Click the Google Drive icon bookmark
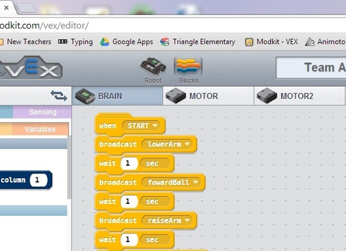Image resolution: width=346 pixels, height=251 pixels. 104,42
